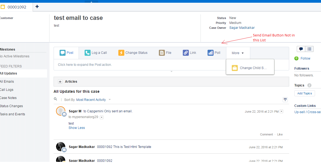The height and width of the screenshot is (167, 321).
Task: Open the Post action tab
Action: click(x=66, y=53)
